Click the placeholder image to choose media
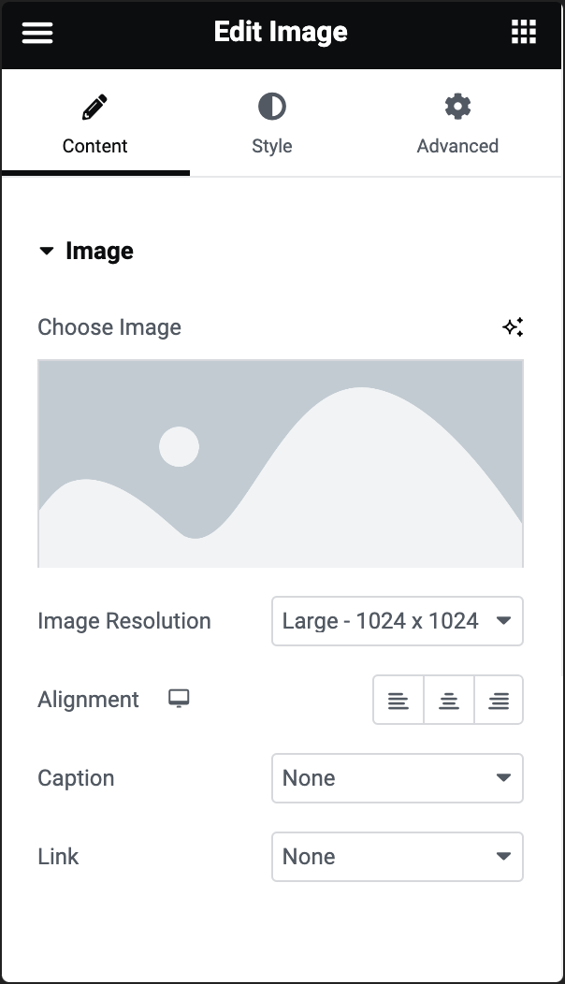This screenshot has height=984, width=565. coord(281,464)
